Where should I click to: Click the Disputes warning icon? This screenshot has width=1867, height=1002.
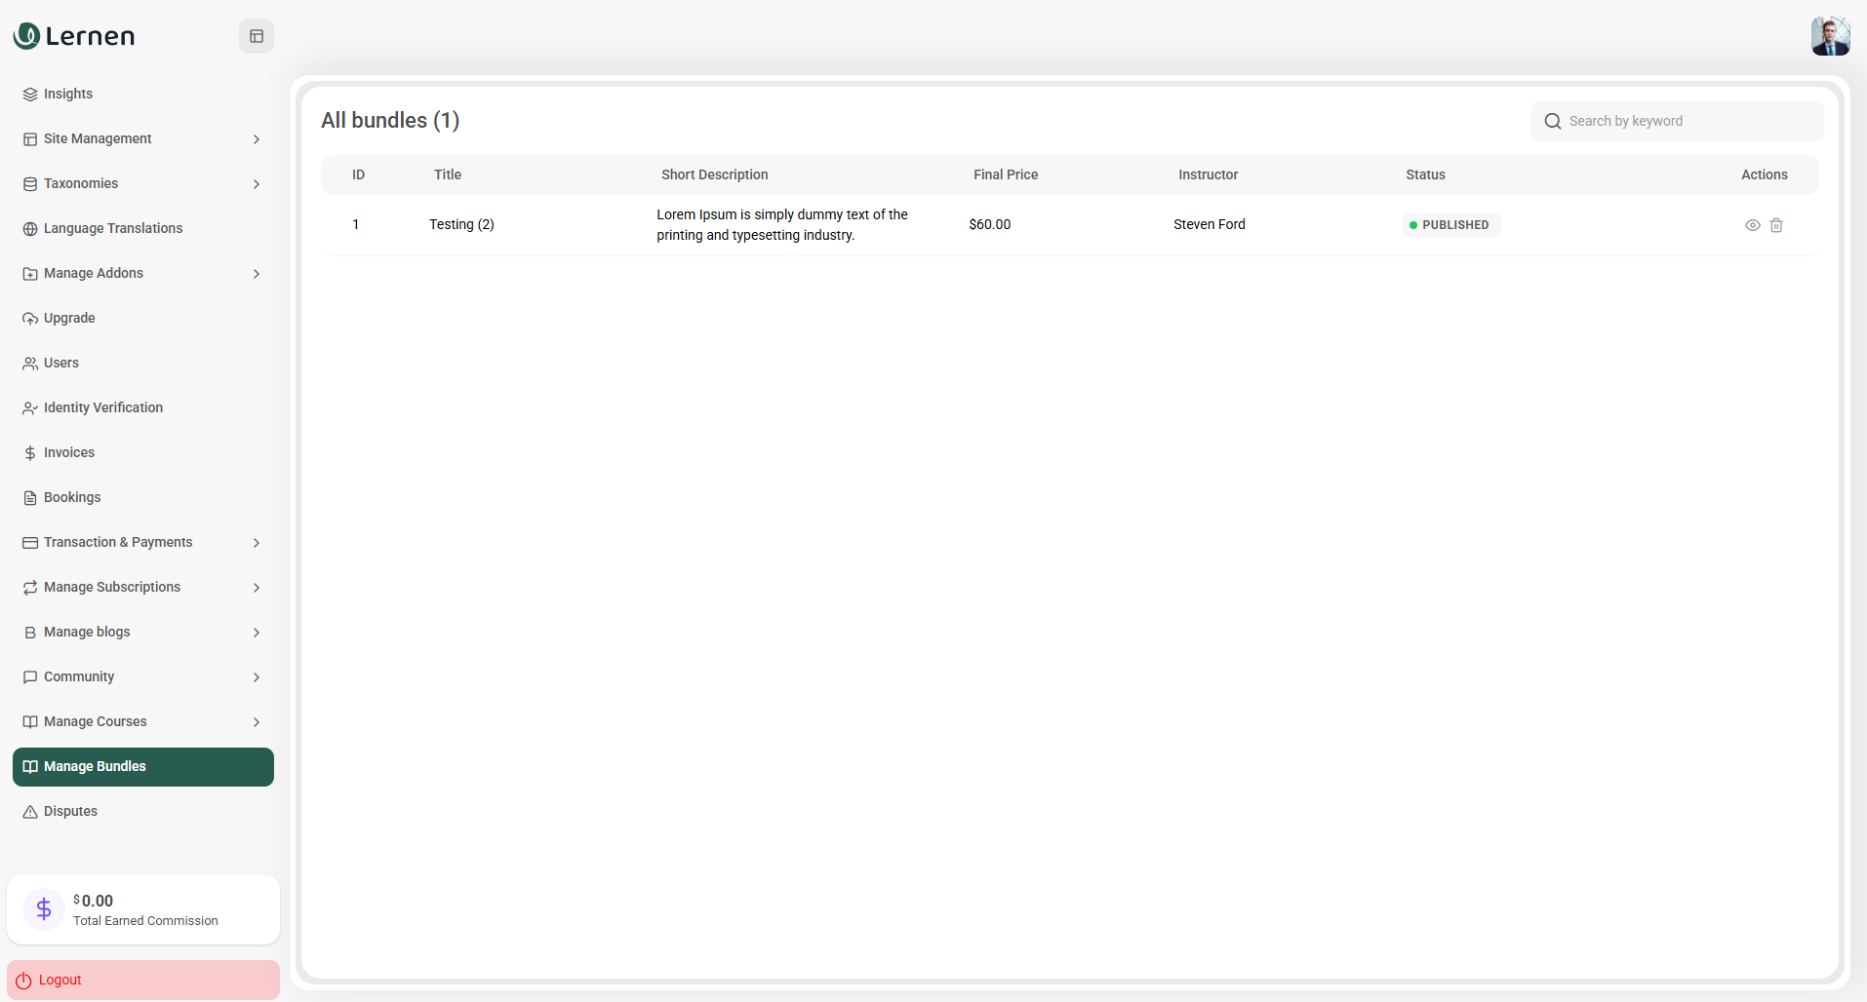pyautogui.click(x=30, y=811)
